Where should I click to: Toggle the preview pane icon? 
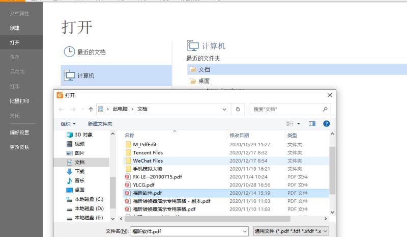click(312, 123)
